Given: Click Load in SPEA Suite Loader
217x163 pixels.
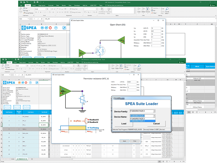Looking at the screenshot, I should coord(124,124).
